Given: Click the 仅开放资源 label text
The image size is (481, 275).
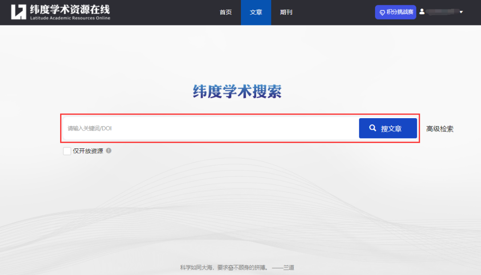Looking at the screenshot, I should [88, 151].
